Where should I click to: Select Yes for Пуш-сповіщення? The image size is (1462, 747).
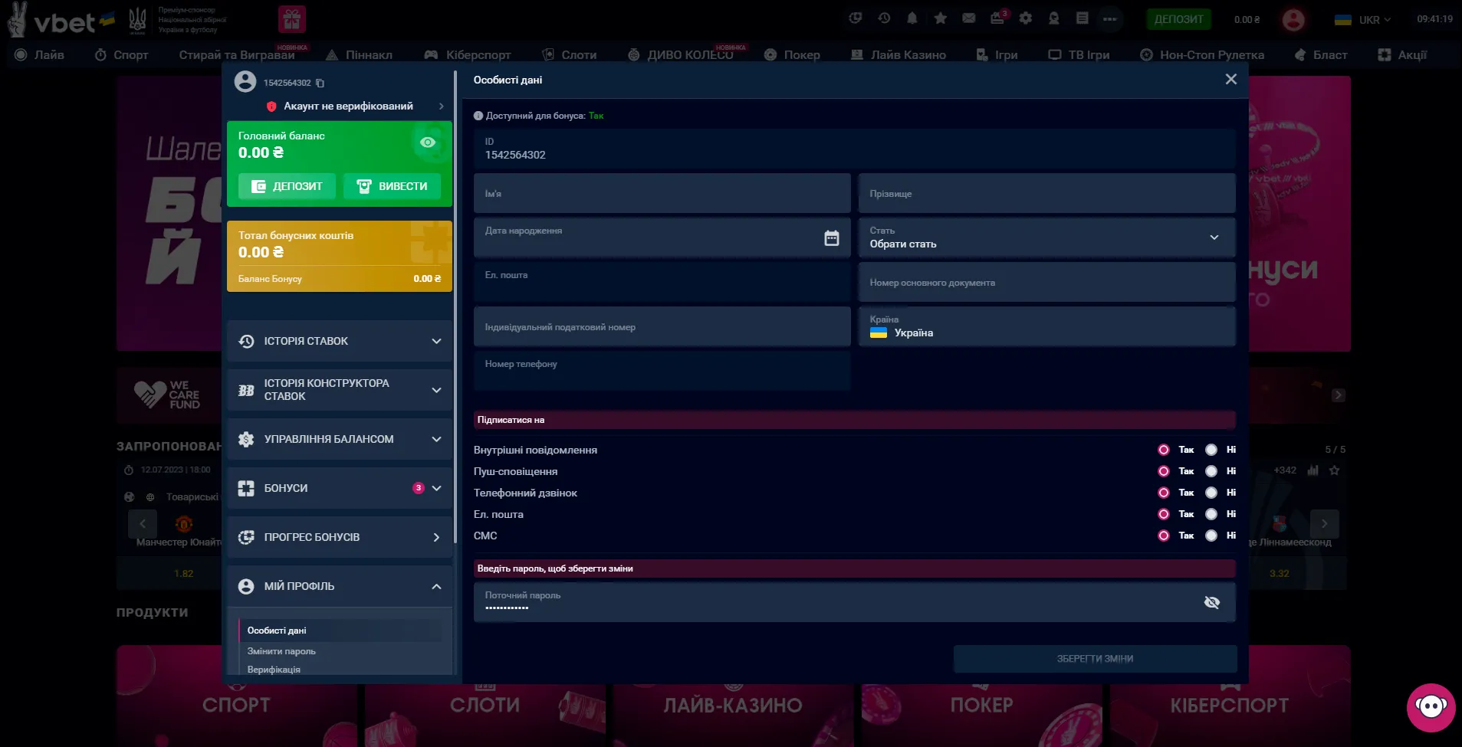(1164, 471)
